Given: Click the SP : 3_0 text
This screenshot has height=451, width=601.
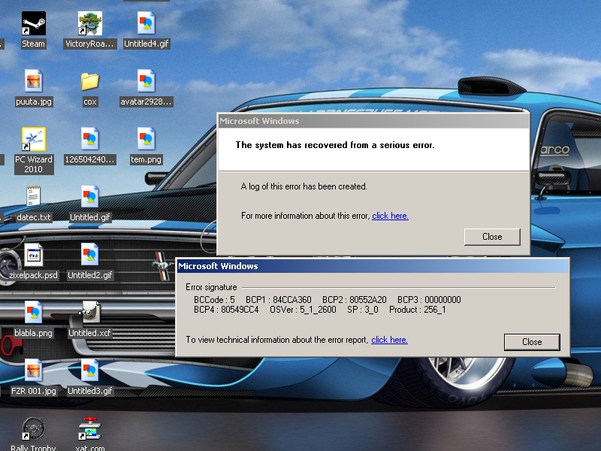Looking at the screenshot, I should [x=363, y=310].
